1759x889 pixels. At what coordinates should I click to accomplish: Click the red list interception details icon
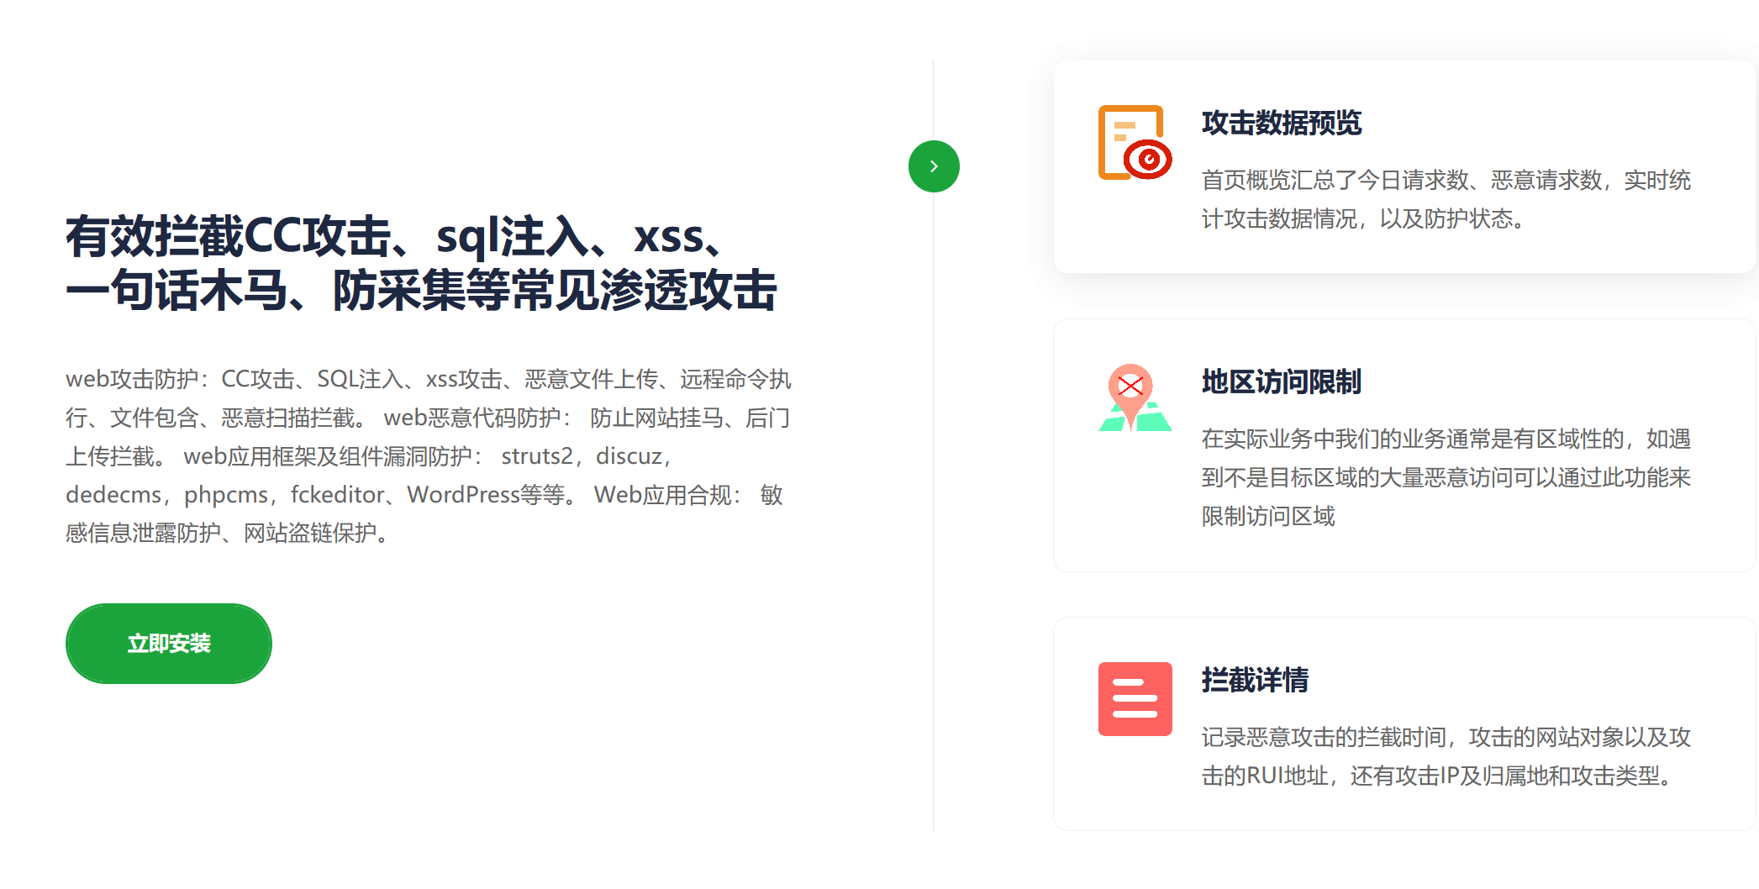(1135, 699)
